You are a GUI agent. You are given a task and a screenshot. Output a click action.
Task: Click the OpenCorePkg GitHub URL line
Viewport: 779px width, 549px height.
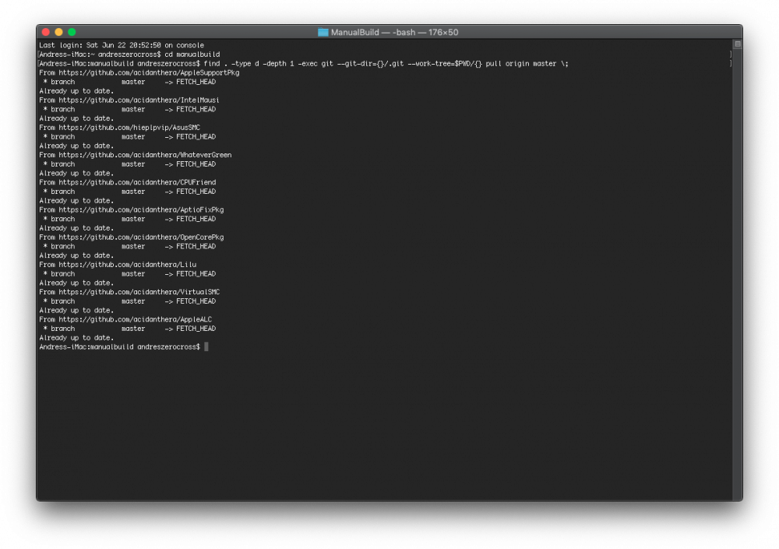tap(132, 238)
